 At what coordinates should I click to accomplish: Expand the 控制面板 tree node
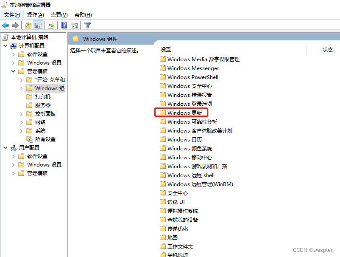(x=22, y=113)
